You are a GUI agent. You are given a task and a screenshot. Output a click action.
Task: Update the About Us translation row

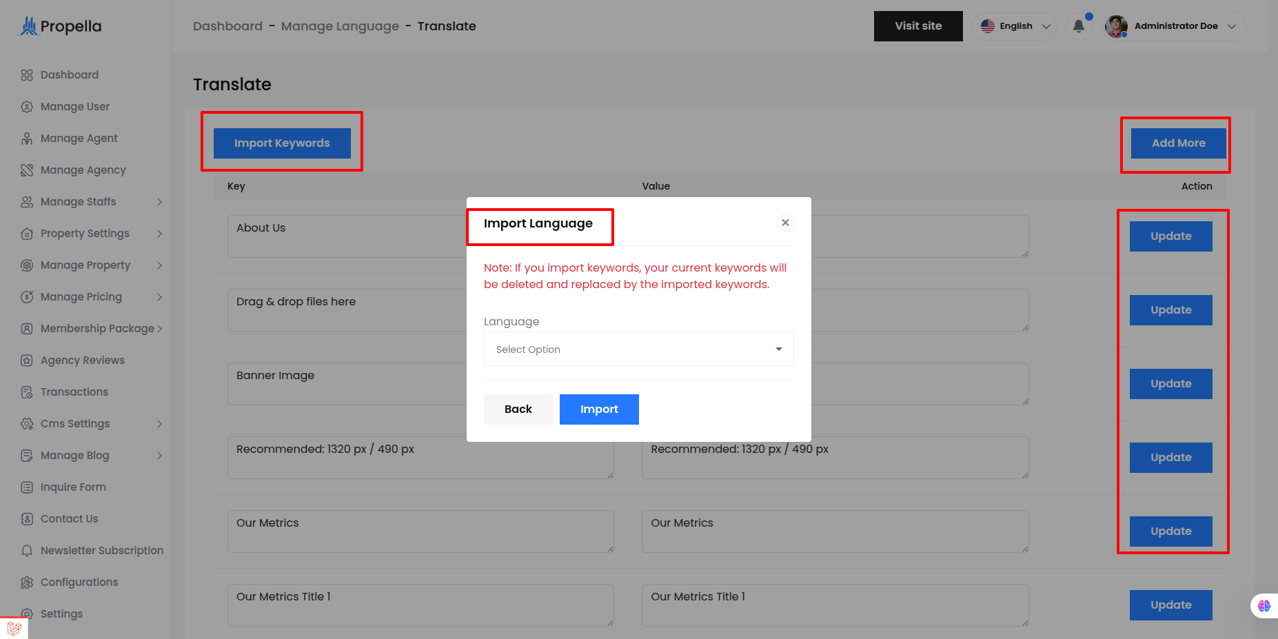click(1171, 236)
